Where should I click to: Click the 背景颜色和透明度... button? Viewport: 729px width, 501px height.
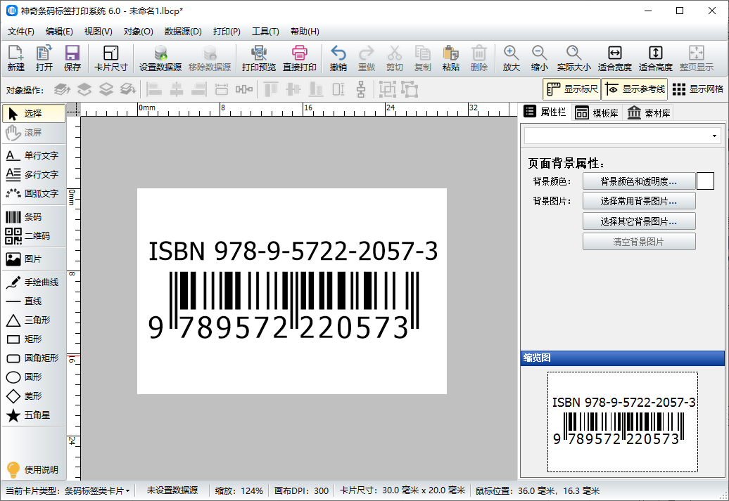click(639, 181)
